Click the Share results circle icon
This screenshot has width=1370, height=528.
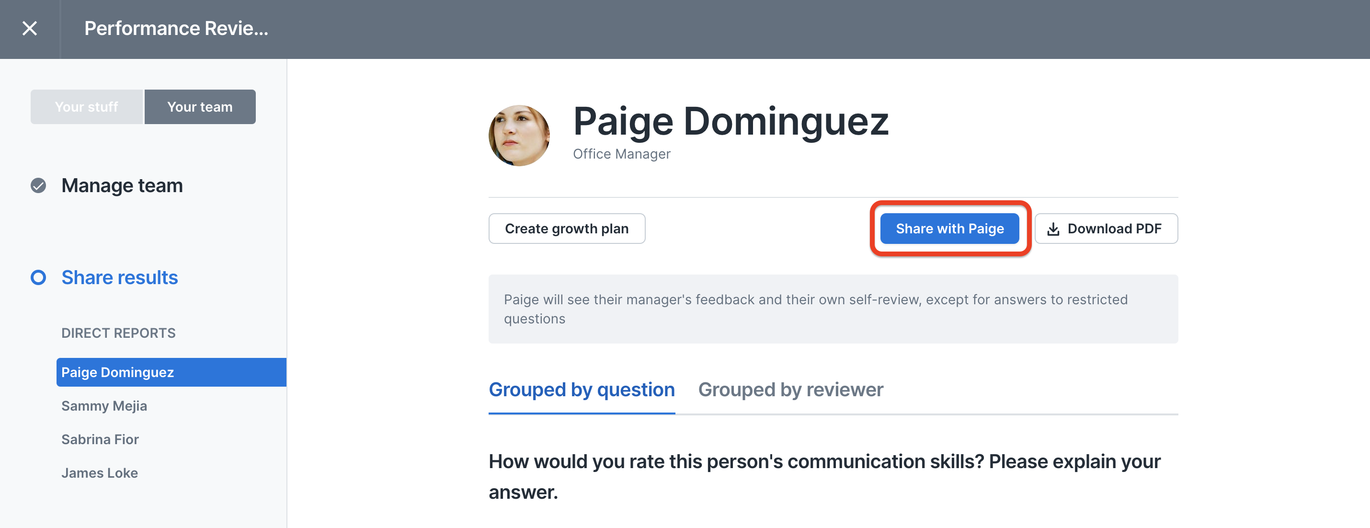click(x=38, y=277)
